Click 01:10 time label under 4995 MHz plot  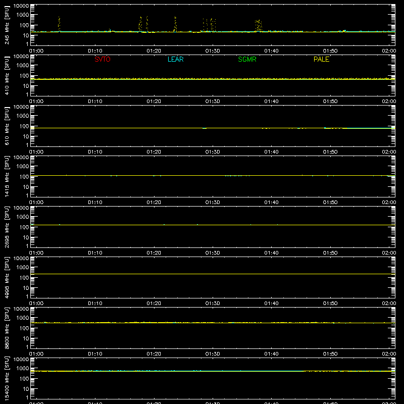pos(95,304)
